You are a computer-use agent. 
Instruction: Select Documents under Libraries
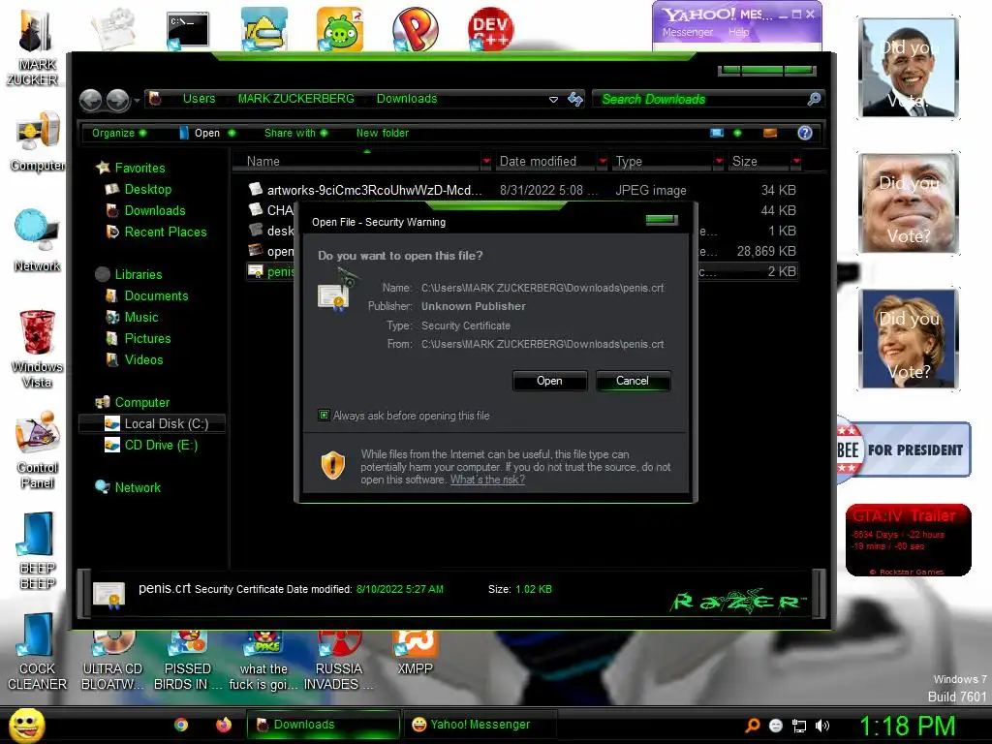(x=156, y=296)
